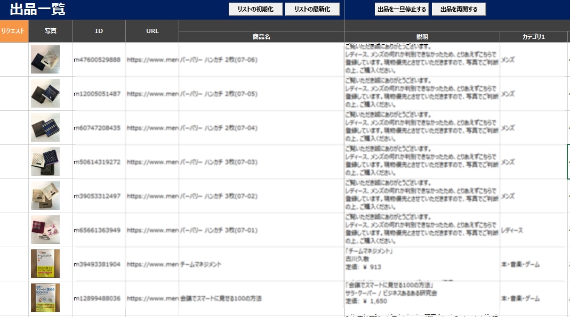Select ID cell m39053312497

pos(99,196)
